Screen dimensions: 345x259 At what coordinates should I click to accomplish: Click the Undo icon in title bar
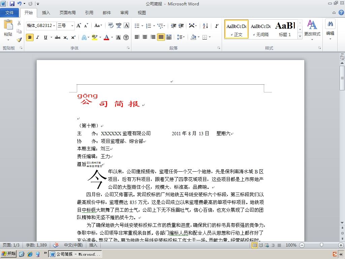pyautogui.click(x=20, y=3)
